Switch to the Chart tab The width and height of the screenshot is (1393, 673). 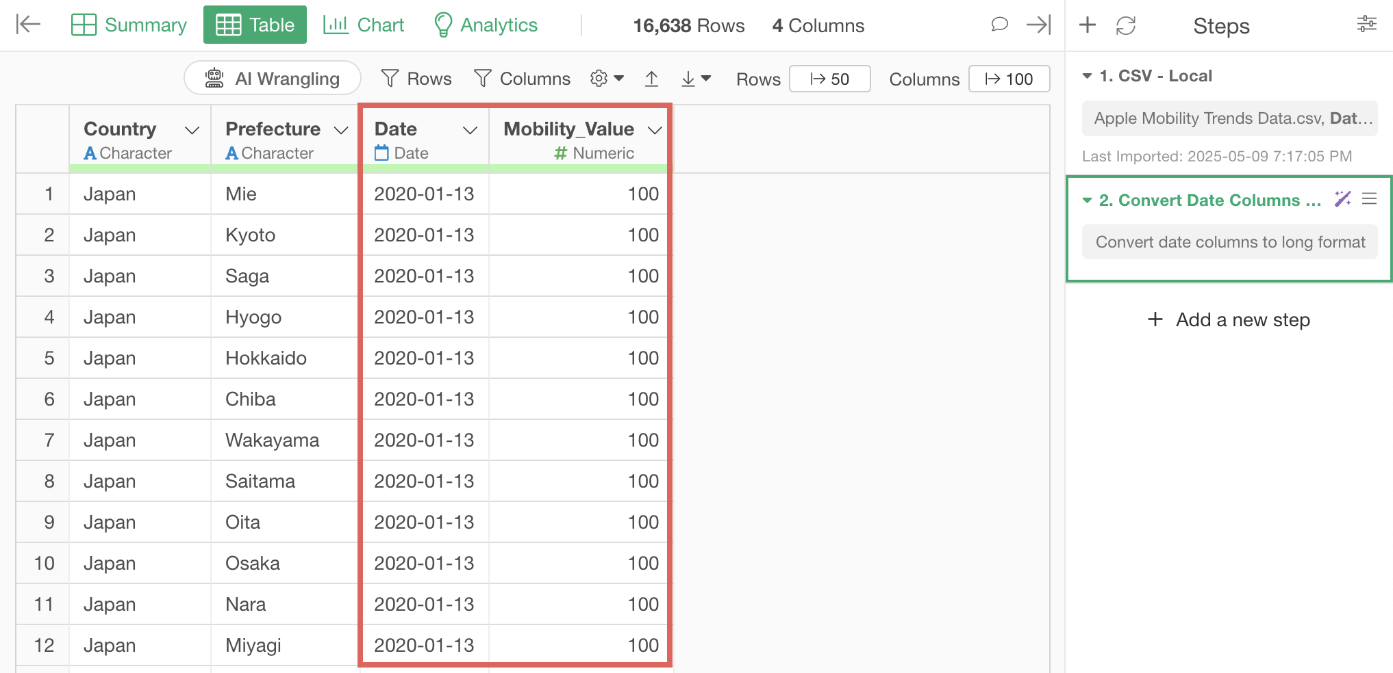pos(364,25)
